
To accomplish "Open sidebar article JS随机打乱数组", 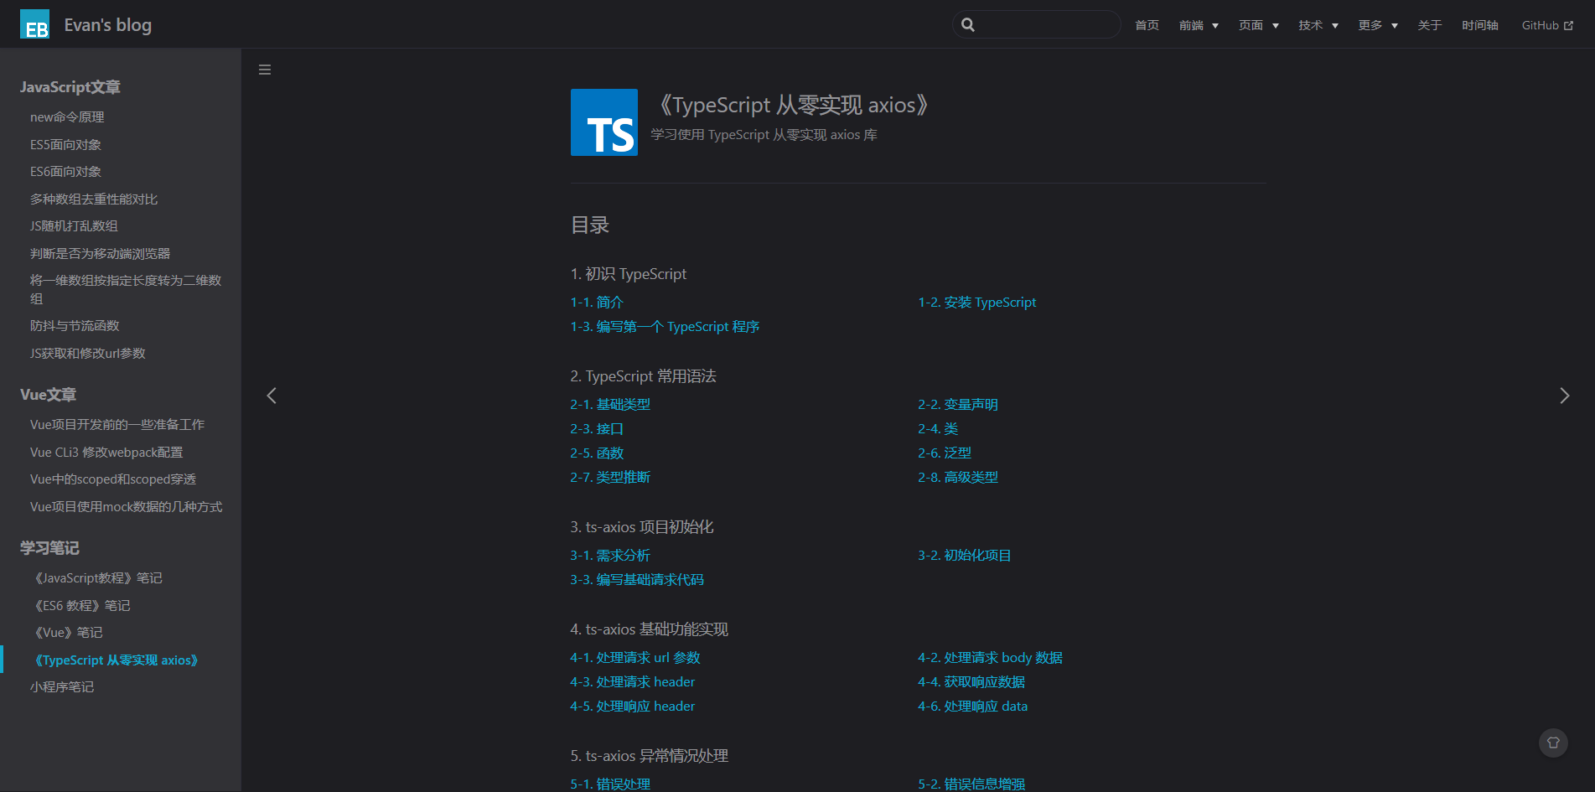I will (x=74, y=226).
